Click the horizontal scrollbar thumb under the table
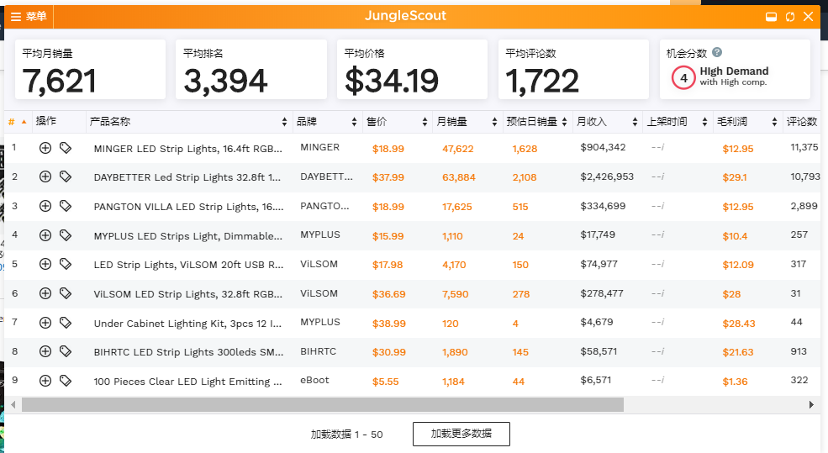828x453 pixels. (323, 405)
